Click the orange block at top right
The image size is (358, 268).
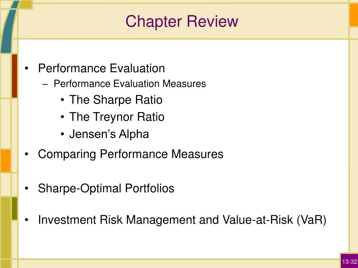(x=354, y=15)
